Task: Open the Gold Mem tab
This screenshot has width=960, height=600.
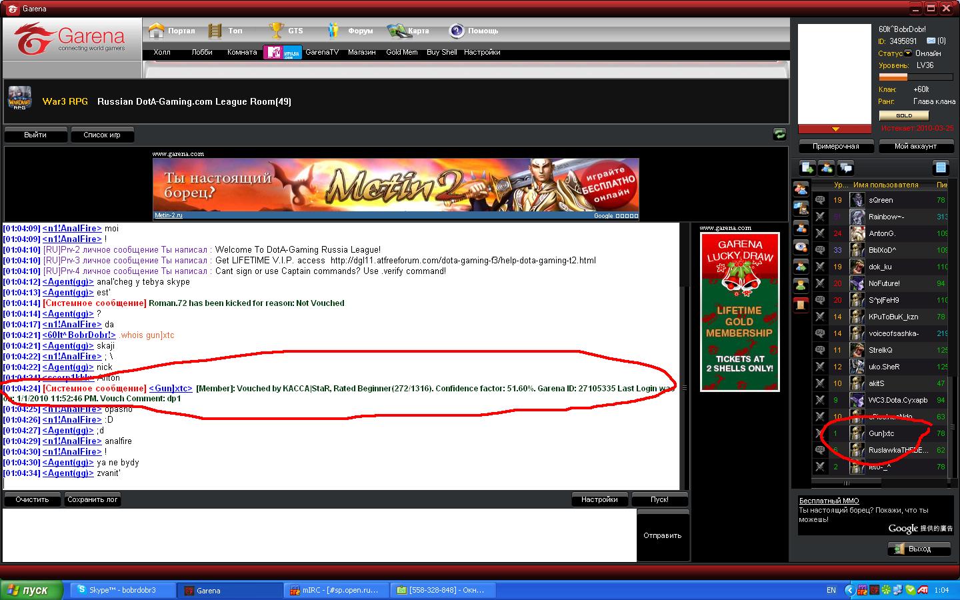Action: point(402,52)
